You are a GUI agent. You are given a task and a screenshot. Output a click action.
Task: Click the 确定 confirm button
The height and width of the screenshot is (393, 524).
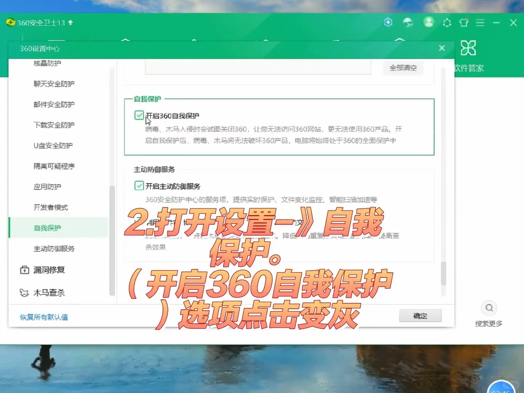coord(420,316)
